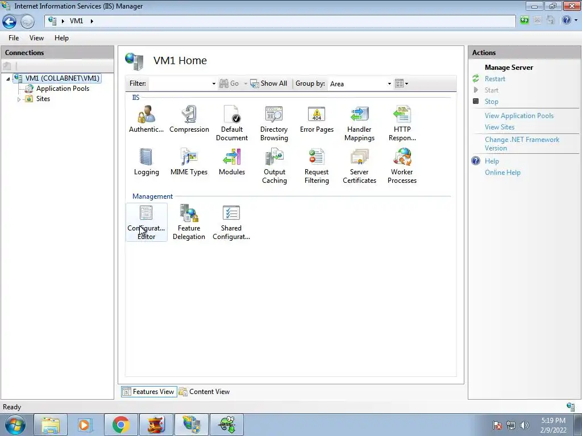The height and width of the screenshot is (436, 582).
Task: Open the Worker Processes feature
Action: [402, 166]
